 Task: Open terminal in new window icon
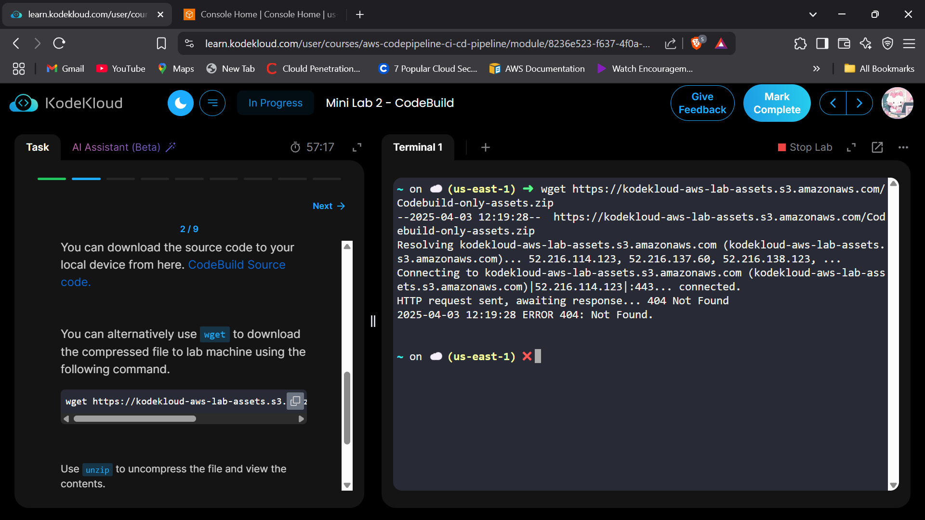(x=877, y=147)
